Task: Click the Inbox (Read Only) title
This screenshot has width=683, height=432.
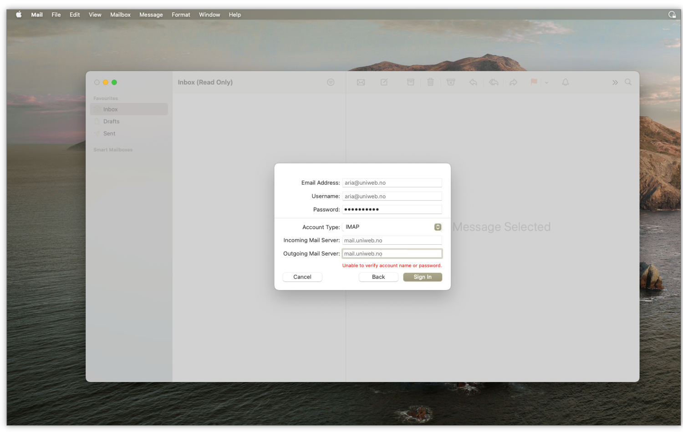Action: pos(205,82)
